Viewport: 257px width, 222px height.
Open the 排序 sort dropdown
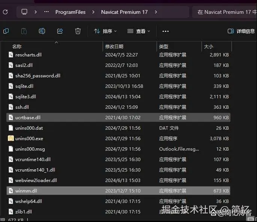click(105, 31)
